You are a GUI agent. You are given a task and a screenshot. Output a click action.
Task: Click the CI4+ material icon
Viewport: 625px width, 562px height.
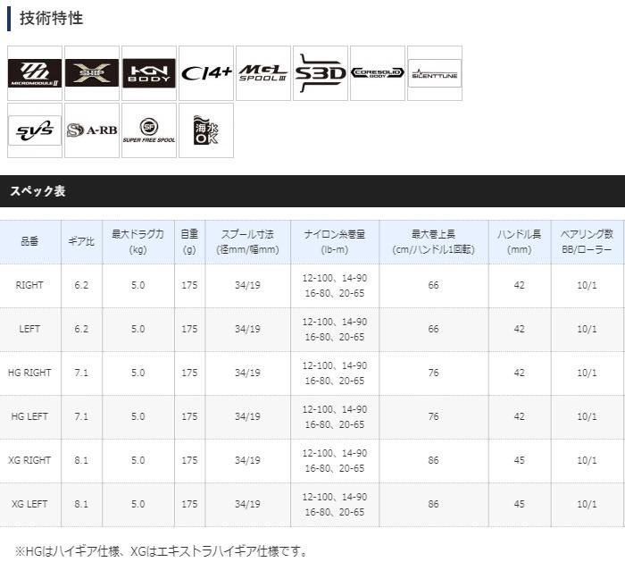click(206, 73)
